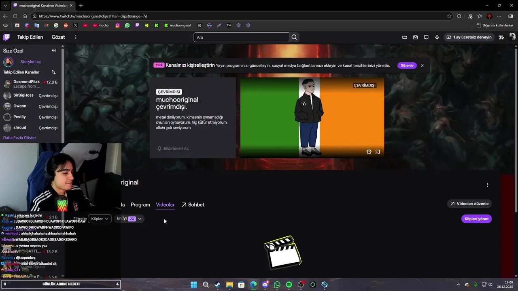Open Prime loot crown icon

pos(405,37)
